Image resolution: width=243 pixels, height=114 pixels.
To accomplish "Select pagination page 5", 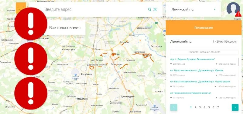I will 209,107.
